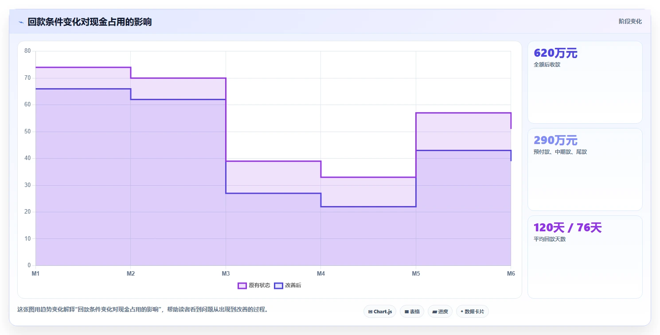Click the title 回款条件变化对现金占用的影响
This screenshot has width=660, height=335.
point(90,22)
